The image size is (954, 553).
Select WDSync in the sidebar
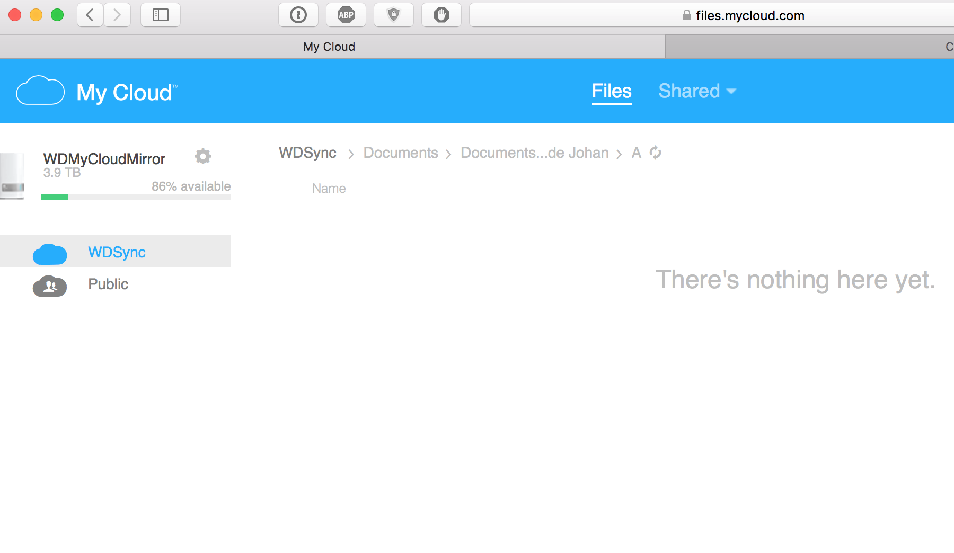coord(116,251)
